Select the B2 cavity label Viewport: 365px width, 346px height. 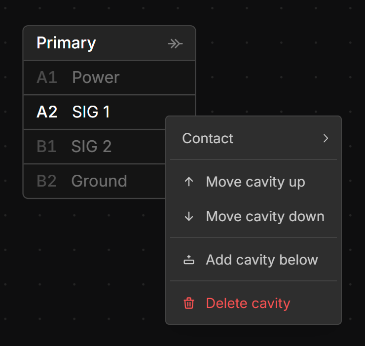[46, 181]
